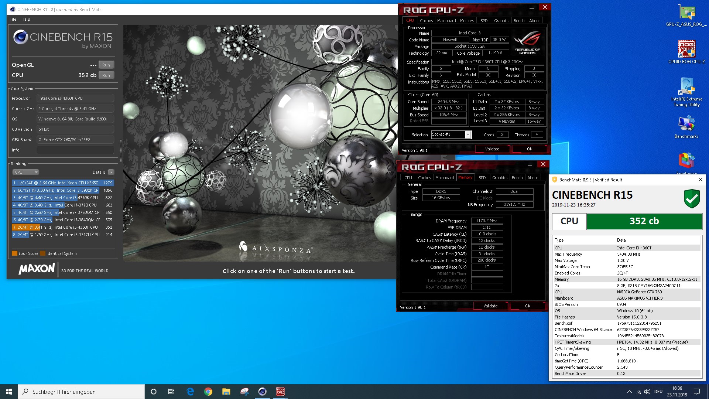
Task: Open the Windows Start menu
Action: pyautogui.click(x=9, y=392)
